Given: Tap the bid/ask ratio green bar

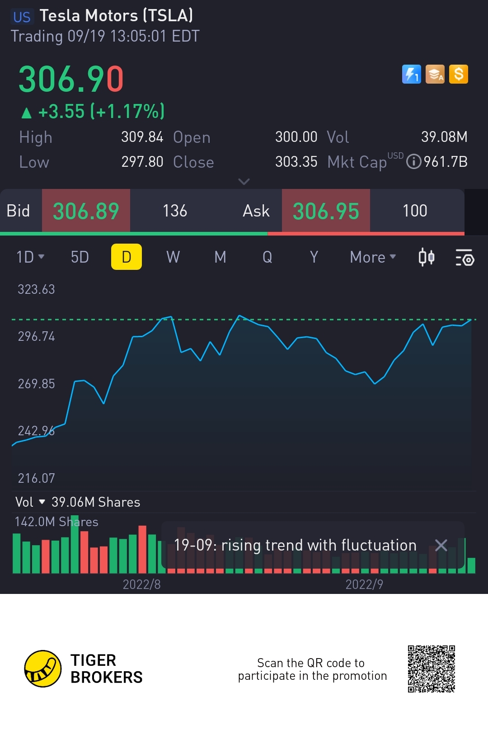Looking at the screenshot, I should coord(134,234).
